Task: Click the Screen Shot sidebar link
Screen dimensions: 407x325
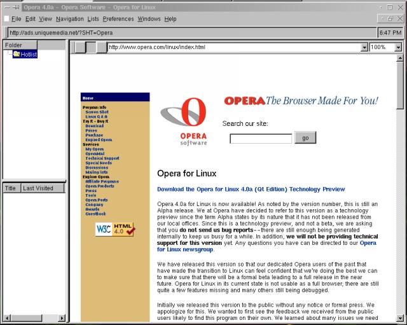Action: coord(97,112)
